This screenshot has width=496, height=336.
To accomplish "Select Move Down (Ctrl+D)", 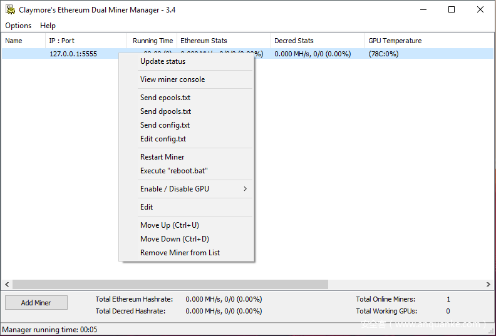I will (x=174, y=239).
